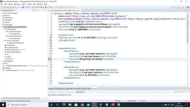Toggle Link with Editor in Package Explorer
The height and width of the screenshot is (107, 190).
click(x=35, y=10)
